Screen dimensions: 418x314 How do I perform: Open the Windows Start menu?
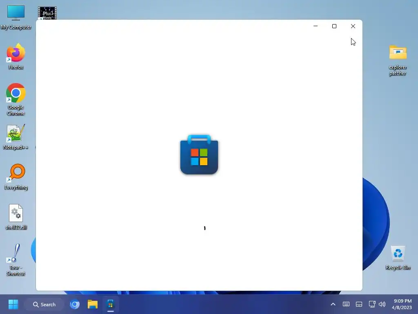pos(13,304)
